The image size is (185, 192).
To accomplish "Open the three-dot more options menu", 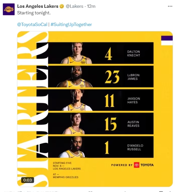I will point(170,6).
